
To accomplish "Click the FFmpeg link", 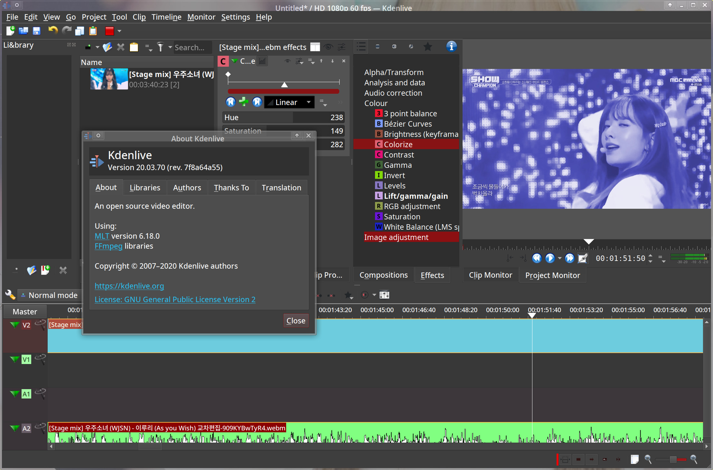I will click(x=108, y=246).
